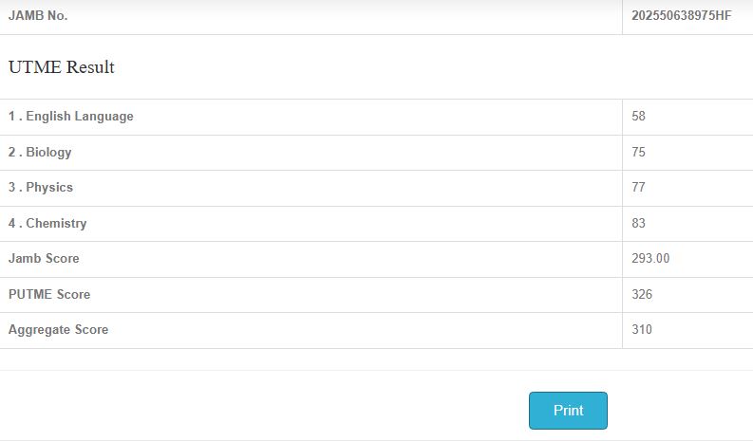753x441 pixels.
Task: Select the Aggregate Score label
Action: tap(58, 330)
